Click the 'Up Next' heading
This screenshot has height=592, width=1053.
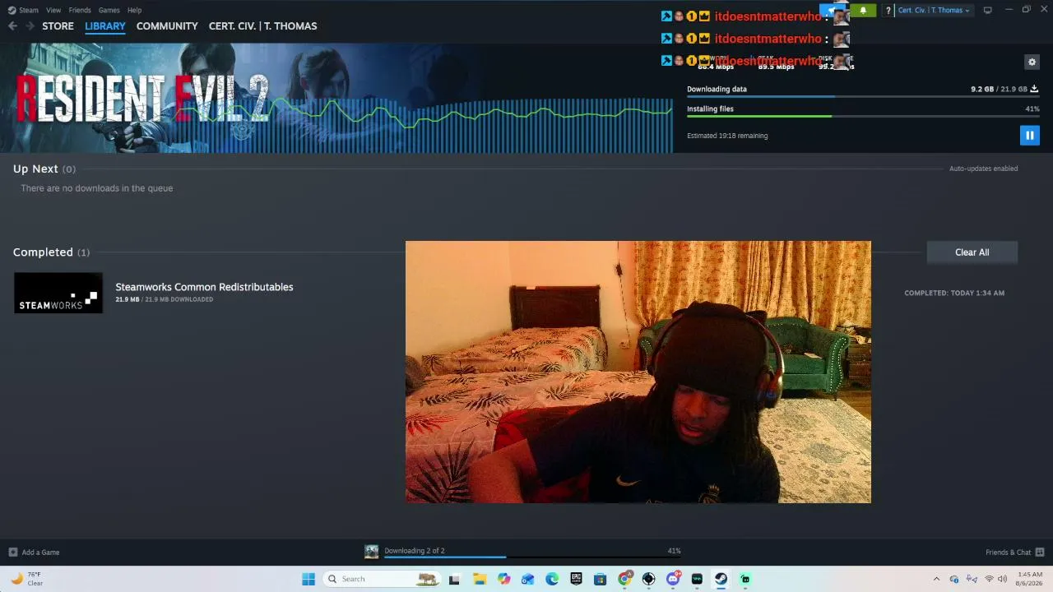pos(35,169)
